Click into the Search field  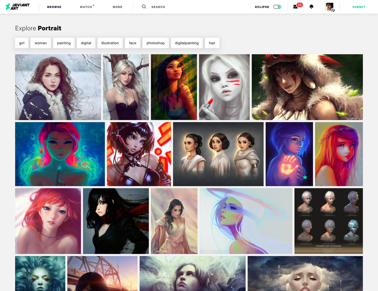[x=158, y=7]
